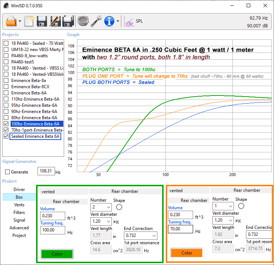Click round Shape icon in orange panel

coord(241,206)
